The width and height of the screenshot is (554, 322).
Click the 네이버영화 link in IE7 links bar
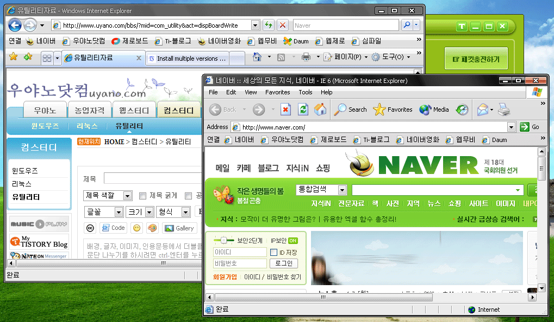[219, 41]
